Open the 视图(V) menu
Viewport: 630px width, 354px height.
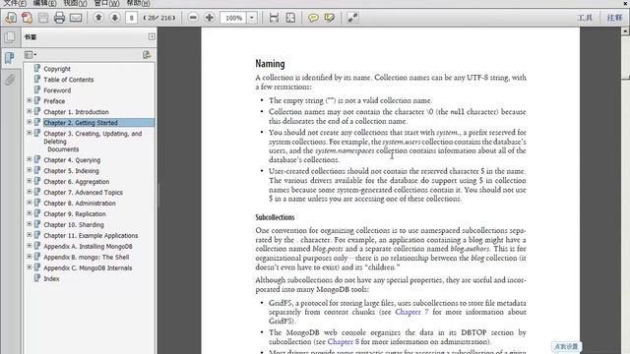point(75,3)
